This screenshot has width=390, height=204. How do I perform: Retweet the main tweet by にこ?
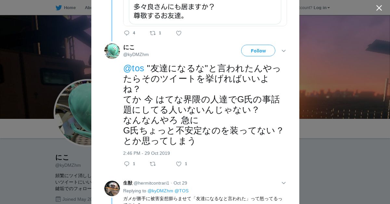tap(153, 164)
